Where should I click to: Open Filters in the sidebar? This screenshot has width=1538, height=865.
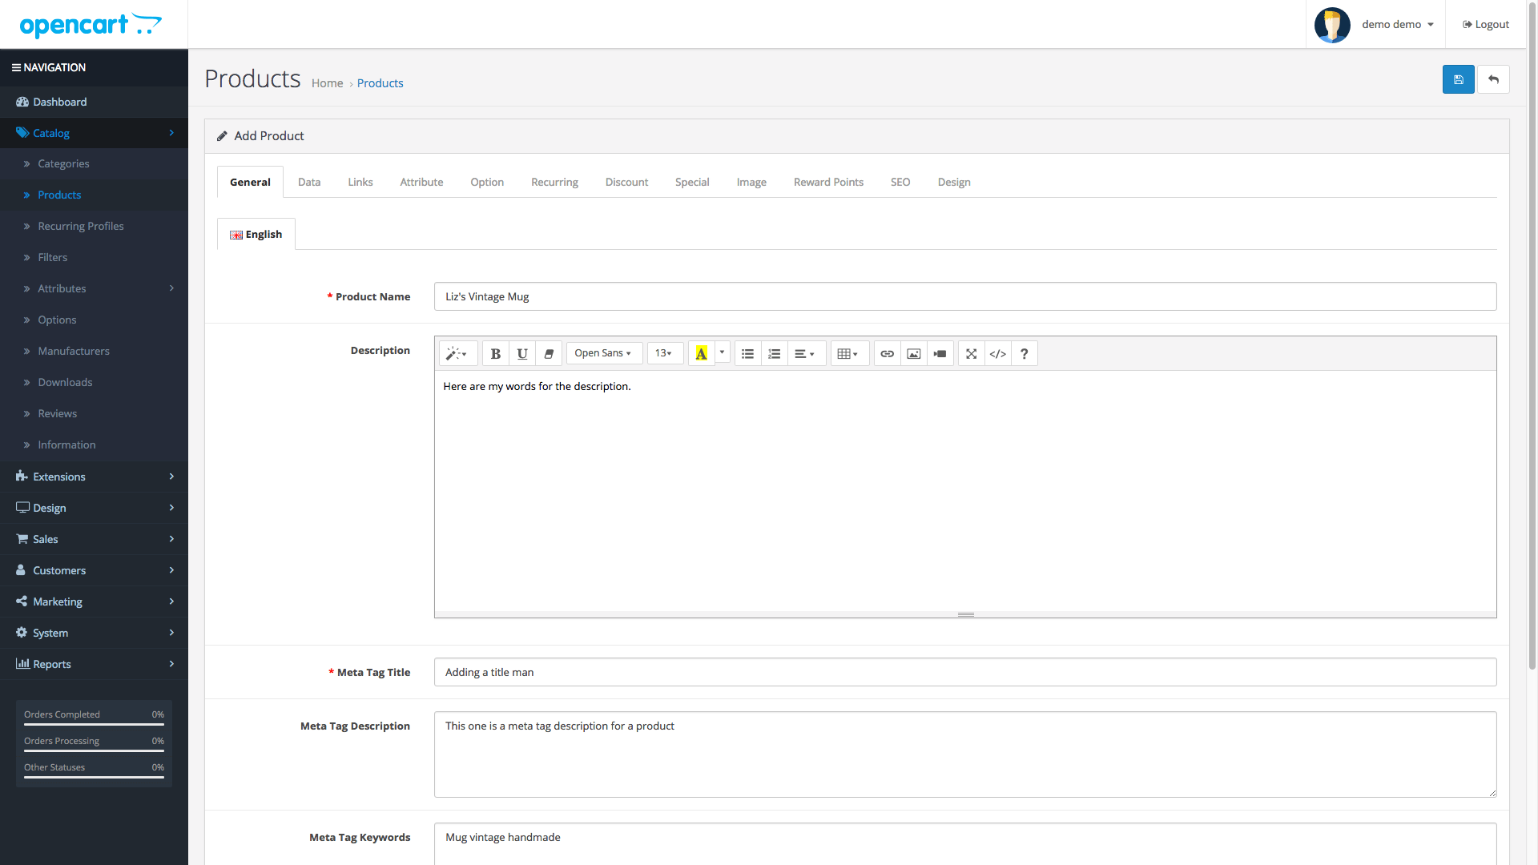pyautogui.click(x=94, y=257)
